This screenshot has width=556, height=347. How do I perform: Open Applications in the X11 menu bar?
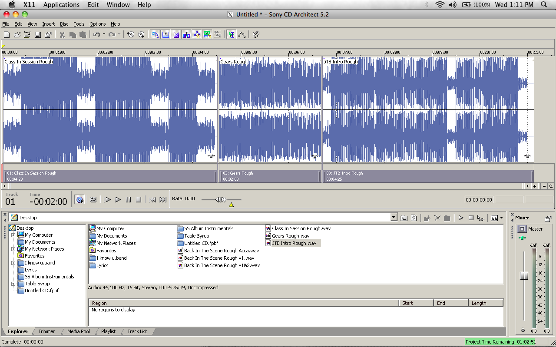tap(62, 5)
